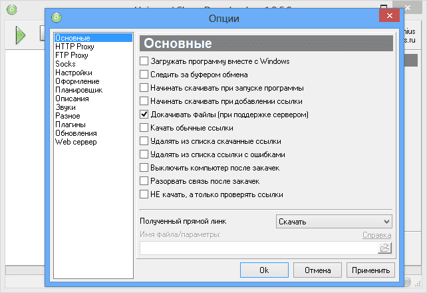This screenshot has width=427, height=293.
Task: Select HTTP Proxy in the category list
Action: coord(74,46)
